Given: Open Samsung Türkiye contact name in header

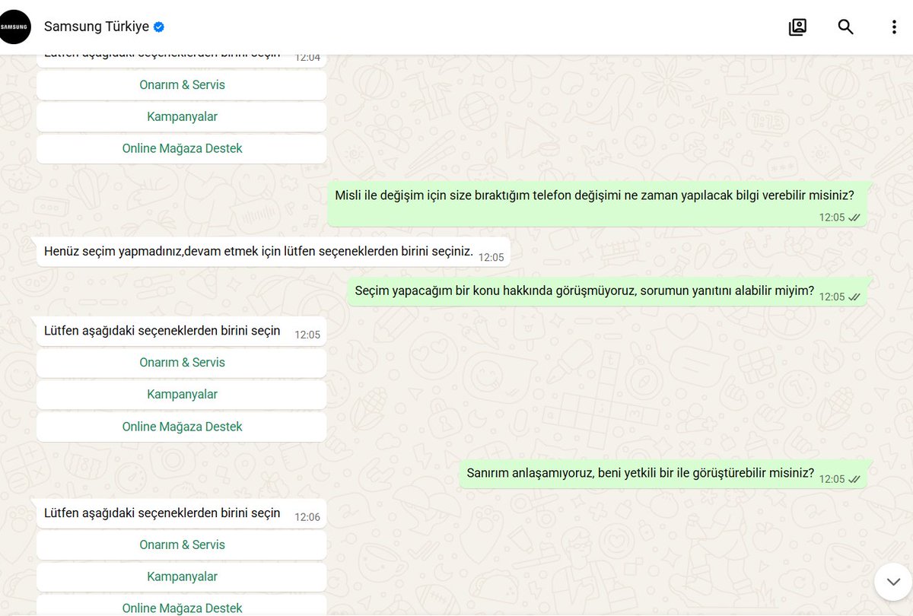Looking at the screenshot, I should (97, 27).
